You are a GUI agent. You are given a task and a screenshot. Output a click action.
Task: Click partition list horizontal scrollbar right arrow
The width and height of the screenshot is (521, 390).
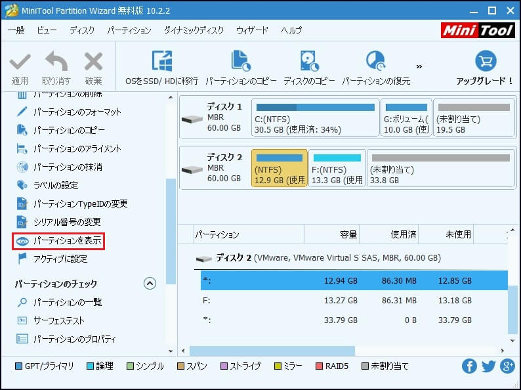(503, 351)
